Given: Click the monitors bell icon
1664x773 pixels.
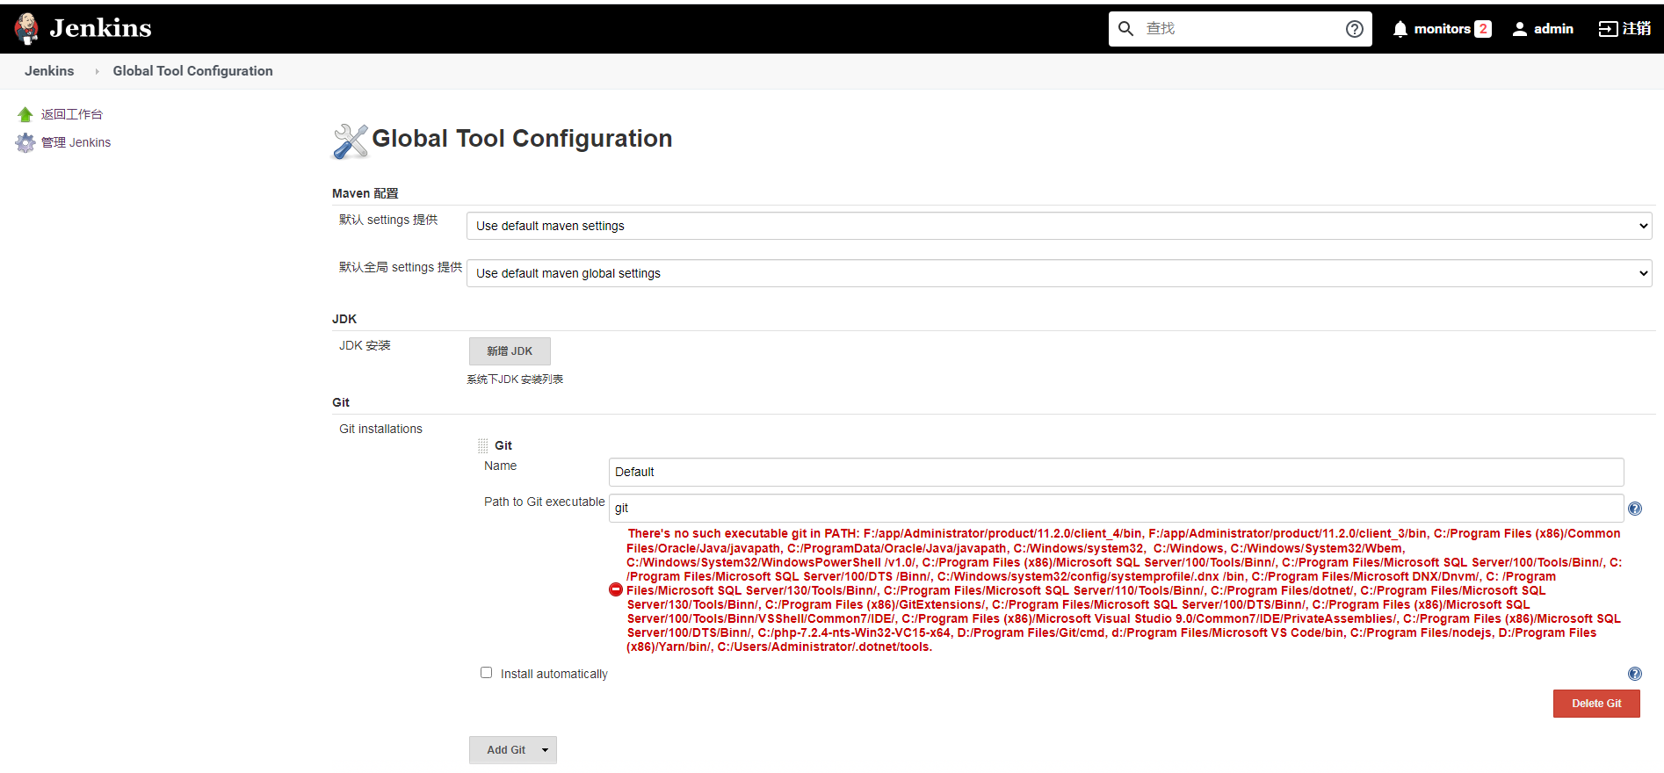Looking at the screenshot, I should click(x=1400, y=29).
